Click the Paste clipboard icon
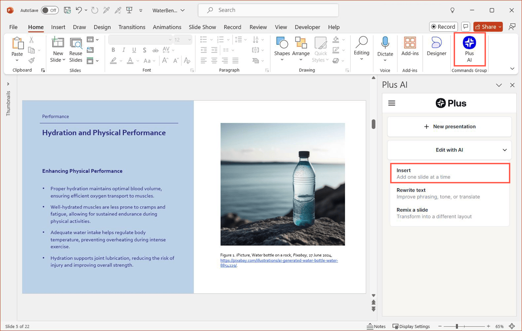Image resolution: width=522 pixels, height=331 pixels. [17, 43]
